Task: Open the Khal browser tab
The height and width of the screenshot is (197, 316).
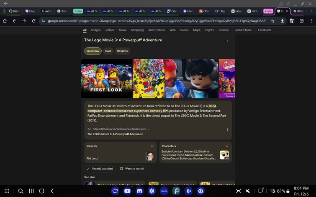Action: [x=299, y=11]
